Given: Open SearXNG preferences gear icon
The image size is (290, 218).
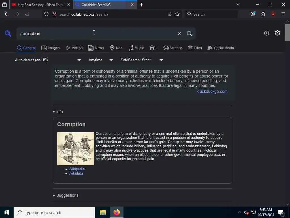Looking at the screenshot, I should [277, 33].
